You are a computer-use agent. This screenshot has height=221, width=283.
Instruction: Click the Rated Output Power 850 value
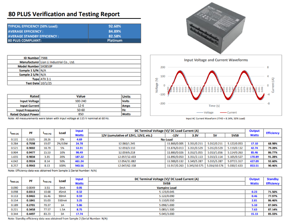coord(81,114)
